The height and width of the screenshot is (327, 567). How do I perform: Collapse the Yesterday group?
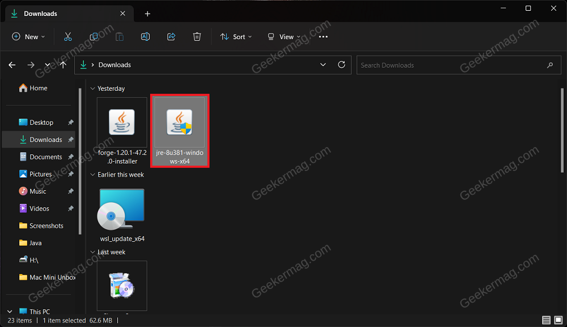[92, 89]
